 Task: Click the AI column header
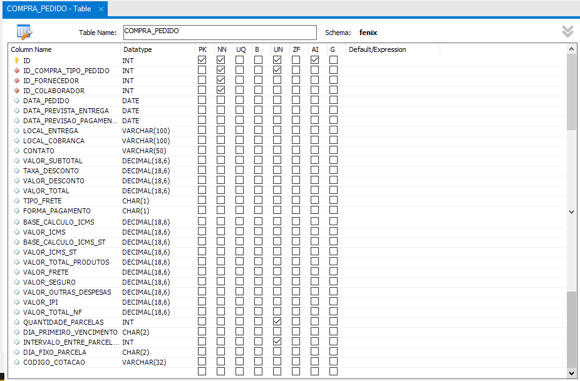pos(315,49)
